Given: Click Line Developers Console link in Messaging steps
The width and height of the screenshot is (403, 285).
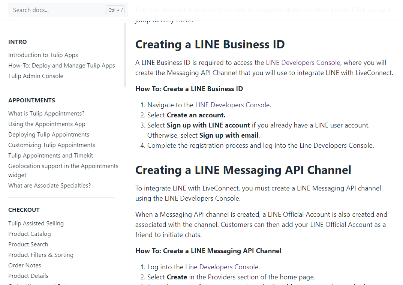Looking at the screenshot, I should (222, 267).
